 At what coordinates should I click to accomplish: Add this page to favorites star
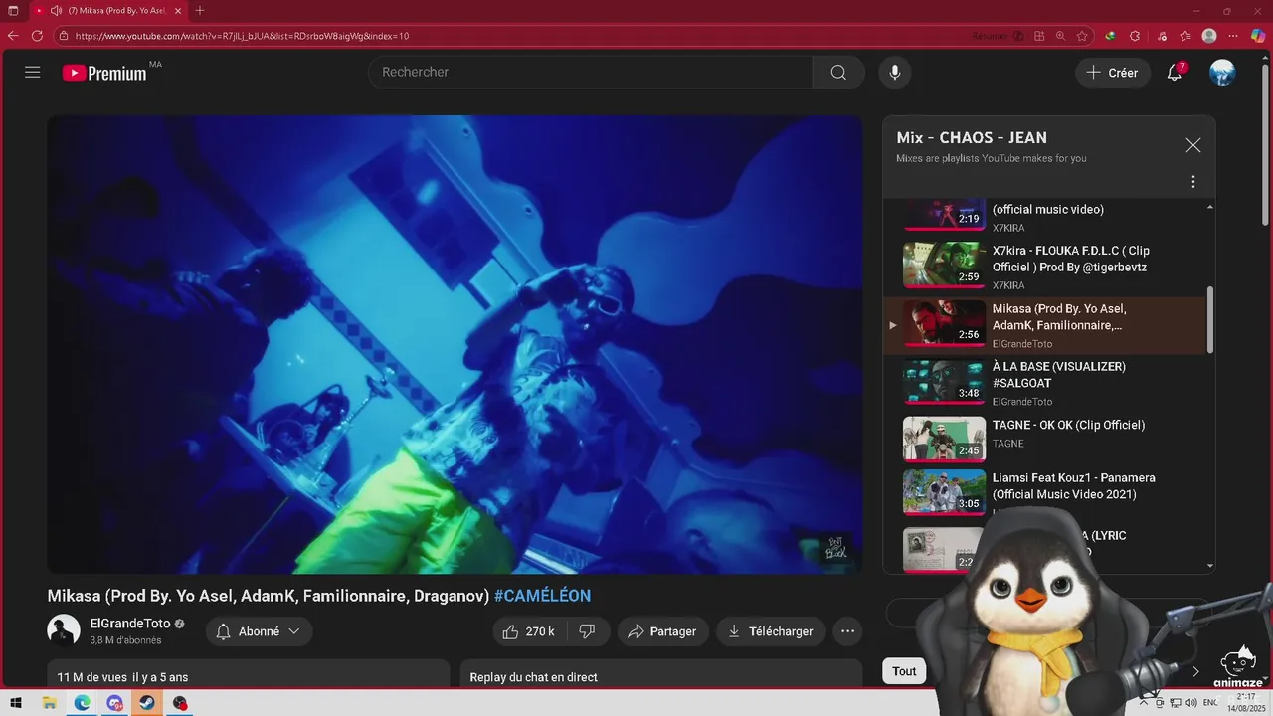1081,36
